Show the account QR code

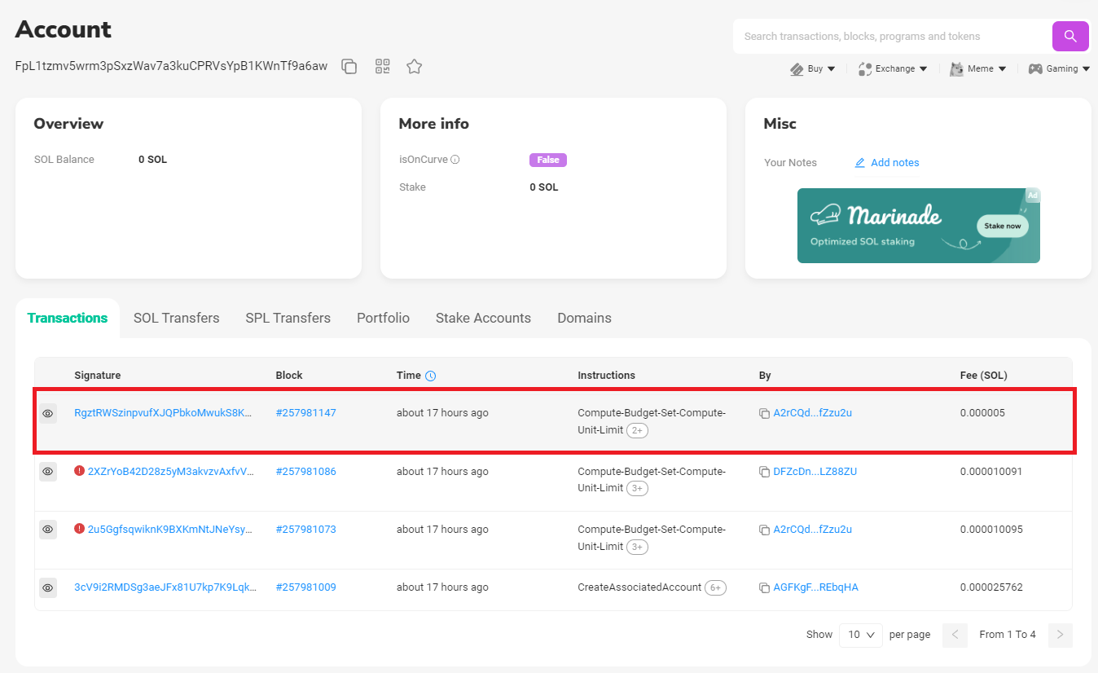(x=383, y=67)
